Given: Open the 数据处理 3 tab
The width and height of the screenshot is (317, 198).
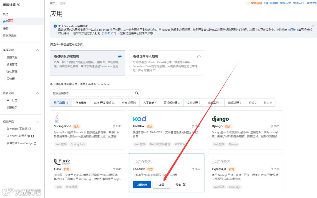Looking at the screenshot, I should click(235, 103).
